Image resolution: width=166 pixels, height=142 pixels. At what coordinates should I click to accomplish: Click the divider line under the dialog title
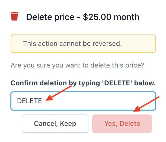pos(83,34)
